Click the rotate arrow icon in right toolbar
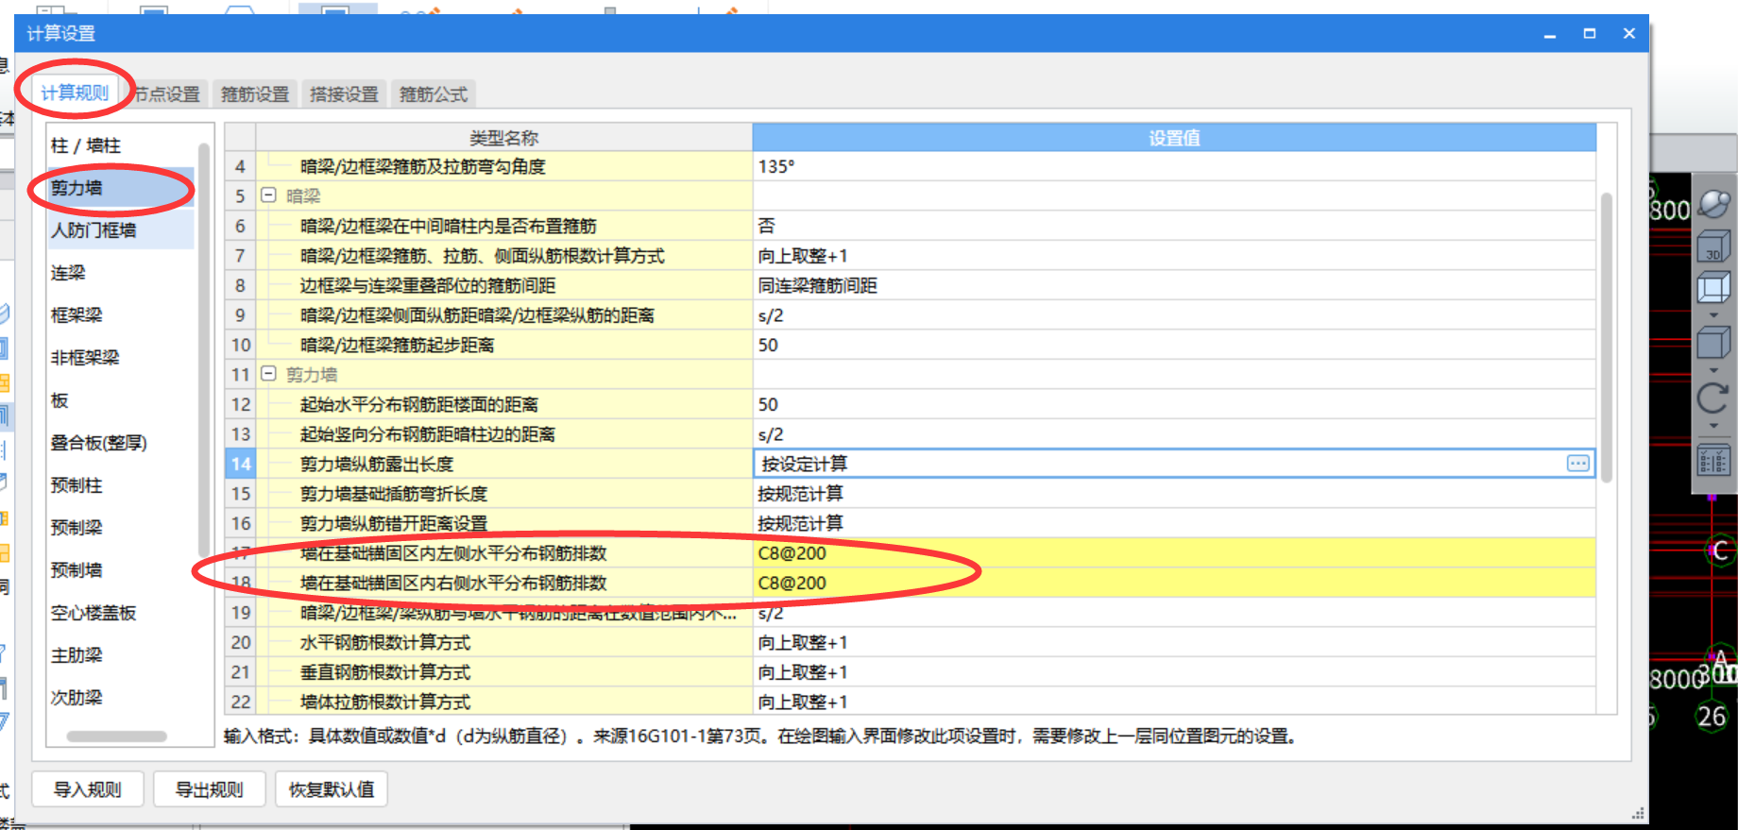 point(1713,398)
